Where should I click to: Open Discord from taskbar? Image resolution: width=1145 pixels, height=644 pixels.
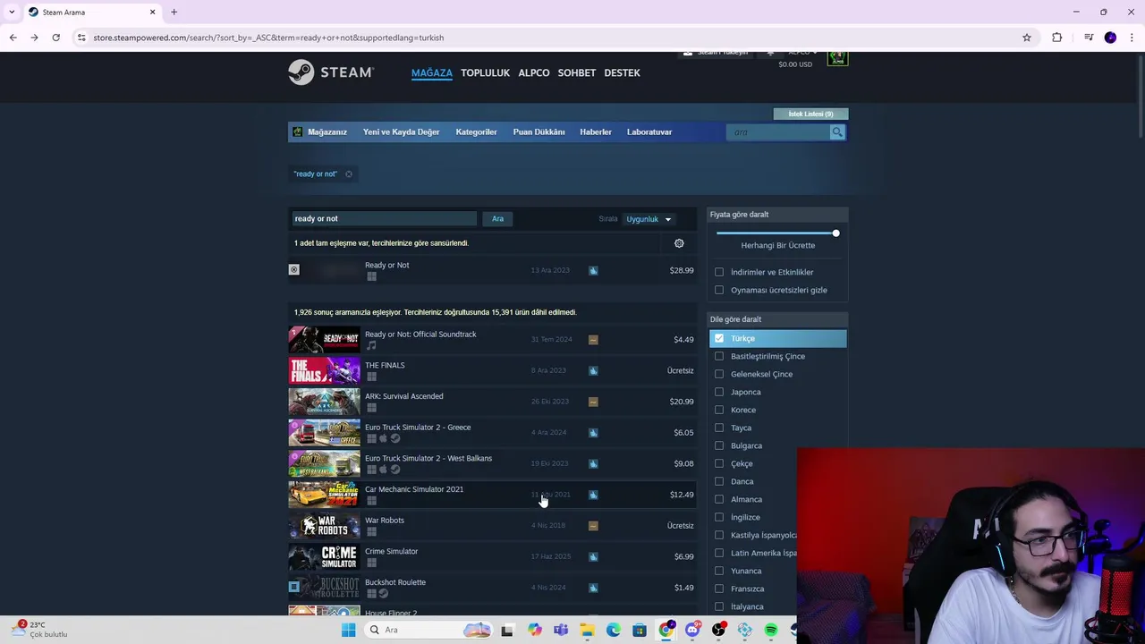point(692,630)
